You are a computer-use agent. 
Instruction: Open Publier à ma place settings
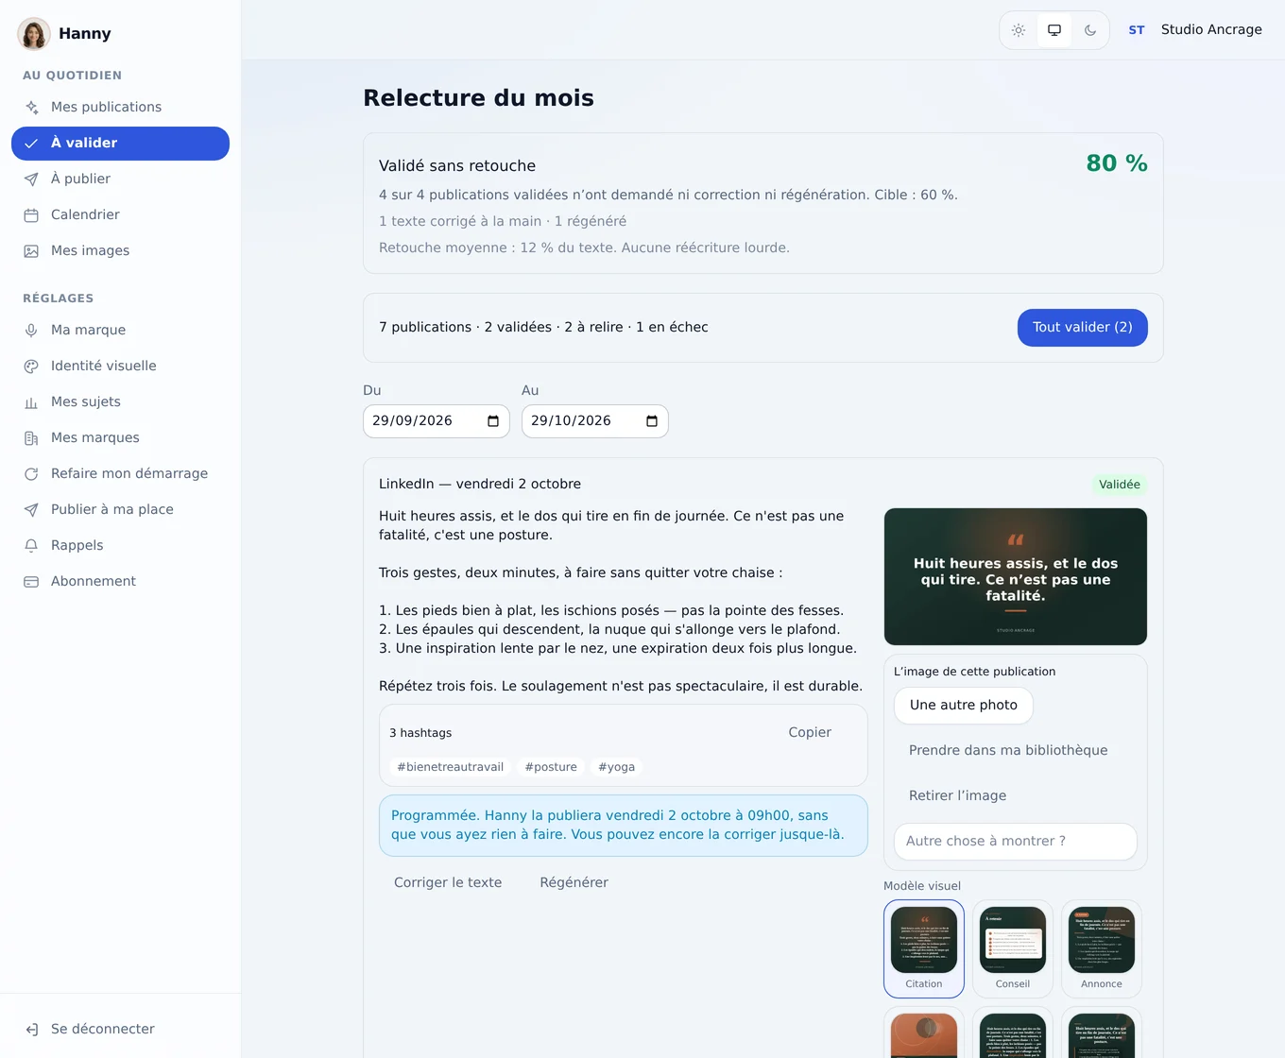pos(120,509)
